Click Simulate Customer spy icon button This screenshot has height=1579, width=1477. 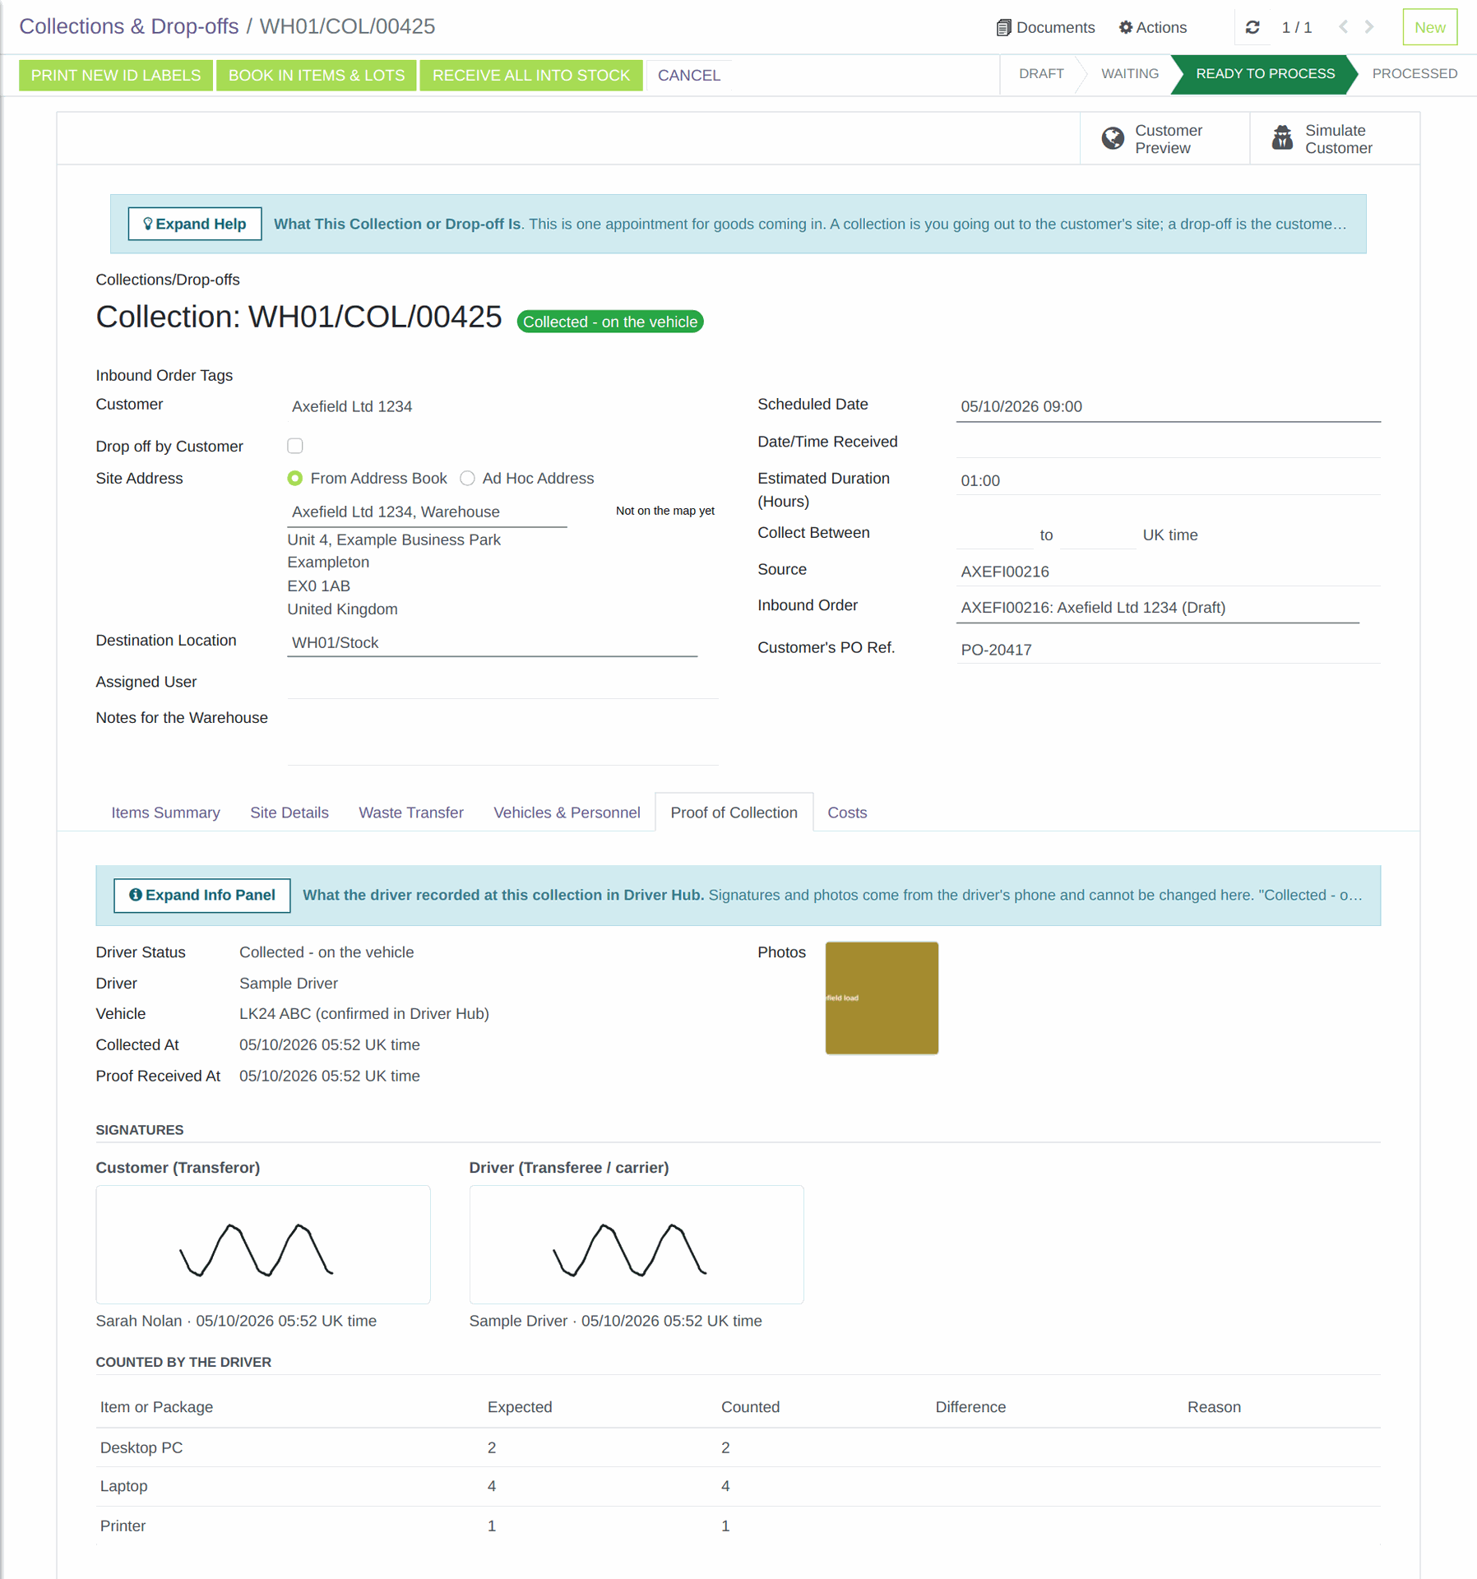1334,139
